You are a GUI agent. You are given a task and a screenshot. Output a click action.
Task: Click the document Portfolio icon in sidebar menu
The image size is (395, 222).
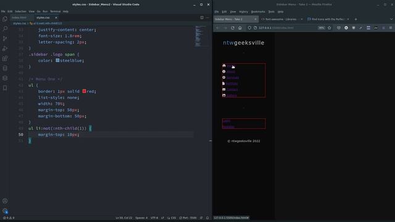coord(223,83)
